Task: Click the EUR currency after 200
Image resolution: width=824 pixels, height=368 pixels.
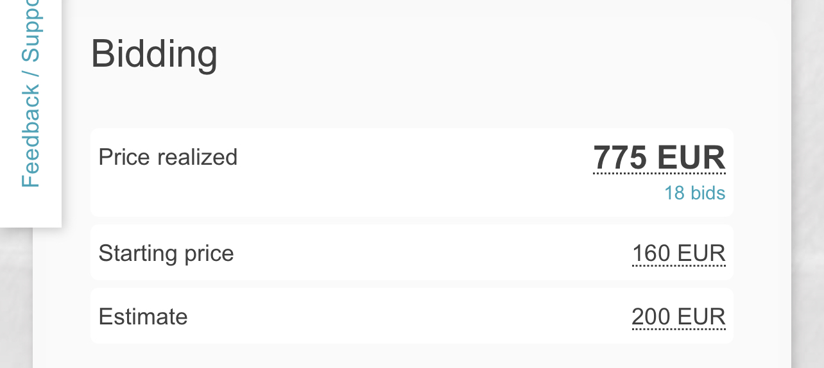Action: [x=701, y=317]
